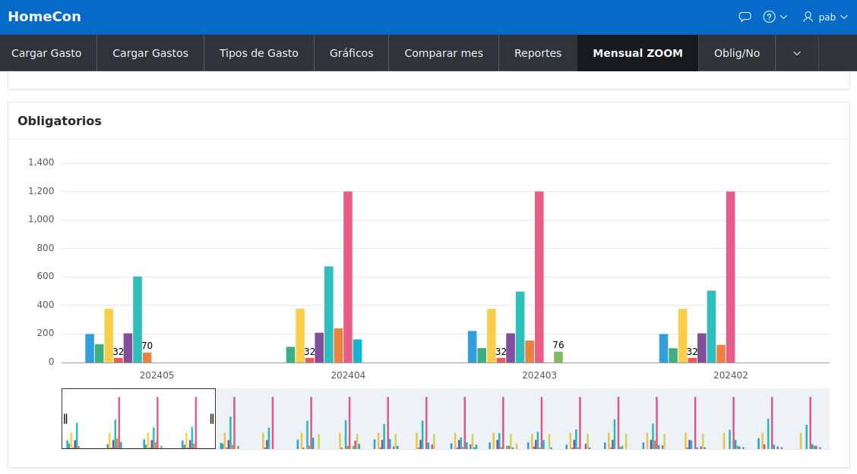The width and height of the screenshot is (857, 474).
Task: Open the Gráficos tab
Action: 351,53
